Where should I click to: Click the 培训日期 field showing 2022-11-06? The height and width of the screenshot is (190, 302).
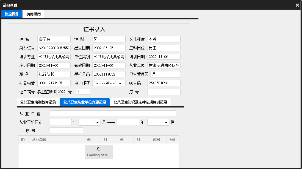coord(164,56)
